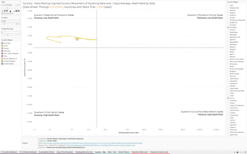Toggle the Show history checkbox
The width and height of the screenshot is (247, 154).
pos(3,13)
